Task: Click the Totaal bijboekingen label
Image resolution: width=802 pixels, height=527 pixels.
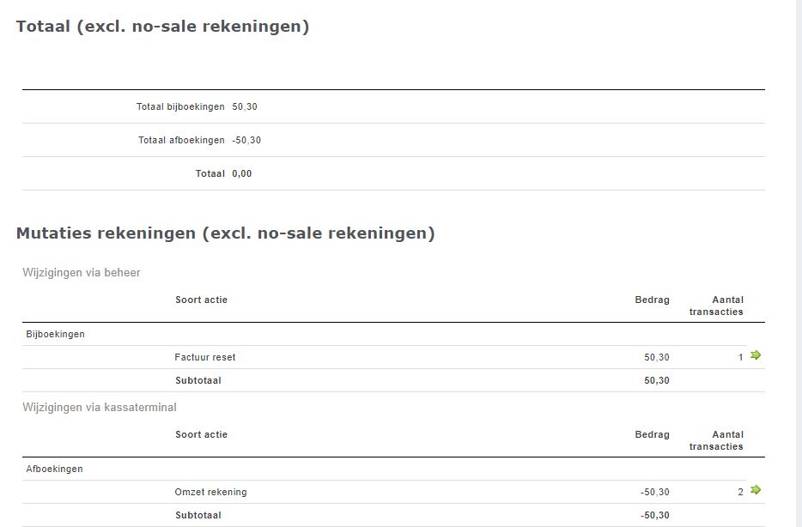Action: pyautogui.click(x=180, y=106)
